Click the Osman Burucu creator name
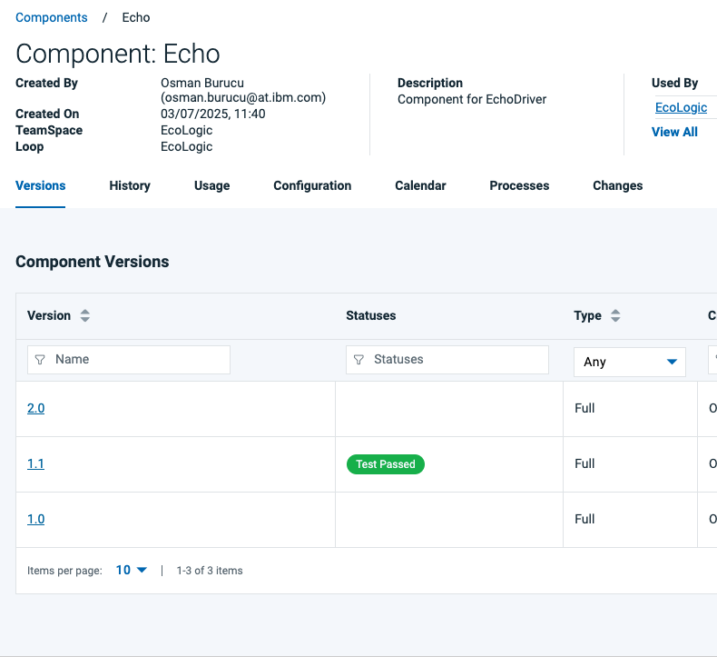This screenshot has width=717, height=657. (202, 83)
